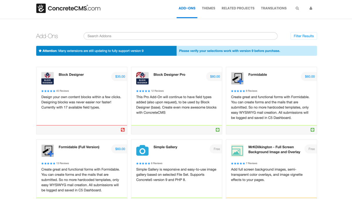Open the Formidable (Full Version) title link

[x=79, y=147]
